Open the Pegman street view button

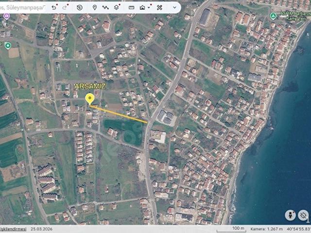click(291, 215)
